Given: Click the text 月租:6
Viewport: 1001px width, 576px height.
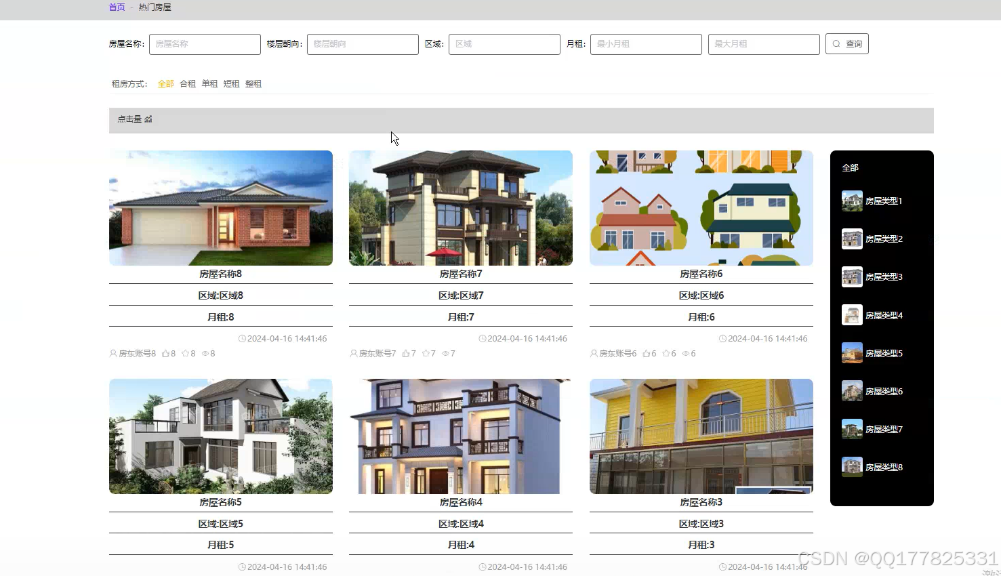Looking at the screenshot, I should click(x=701, y=317).
